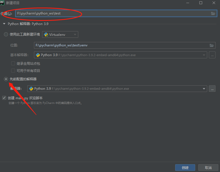The image size is (220, 172).
Task: Minimize the 新建项目 window
Action: click(x=188, y=3)
